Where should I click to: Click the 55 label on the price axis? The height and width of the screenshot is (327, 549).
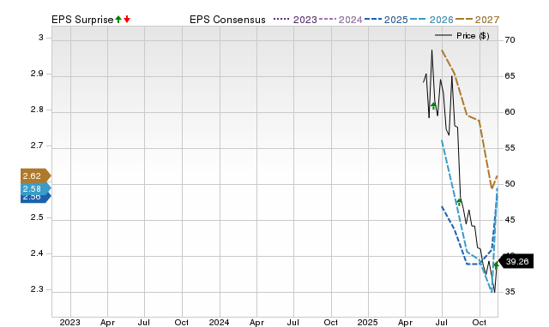(510, 148)
